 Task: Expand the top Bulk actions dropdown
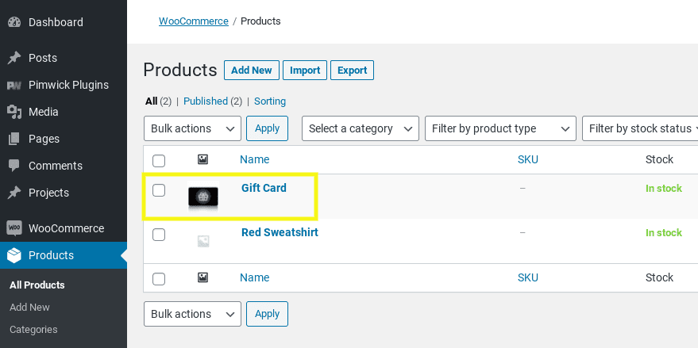(192, 128)
